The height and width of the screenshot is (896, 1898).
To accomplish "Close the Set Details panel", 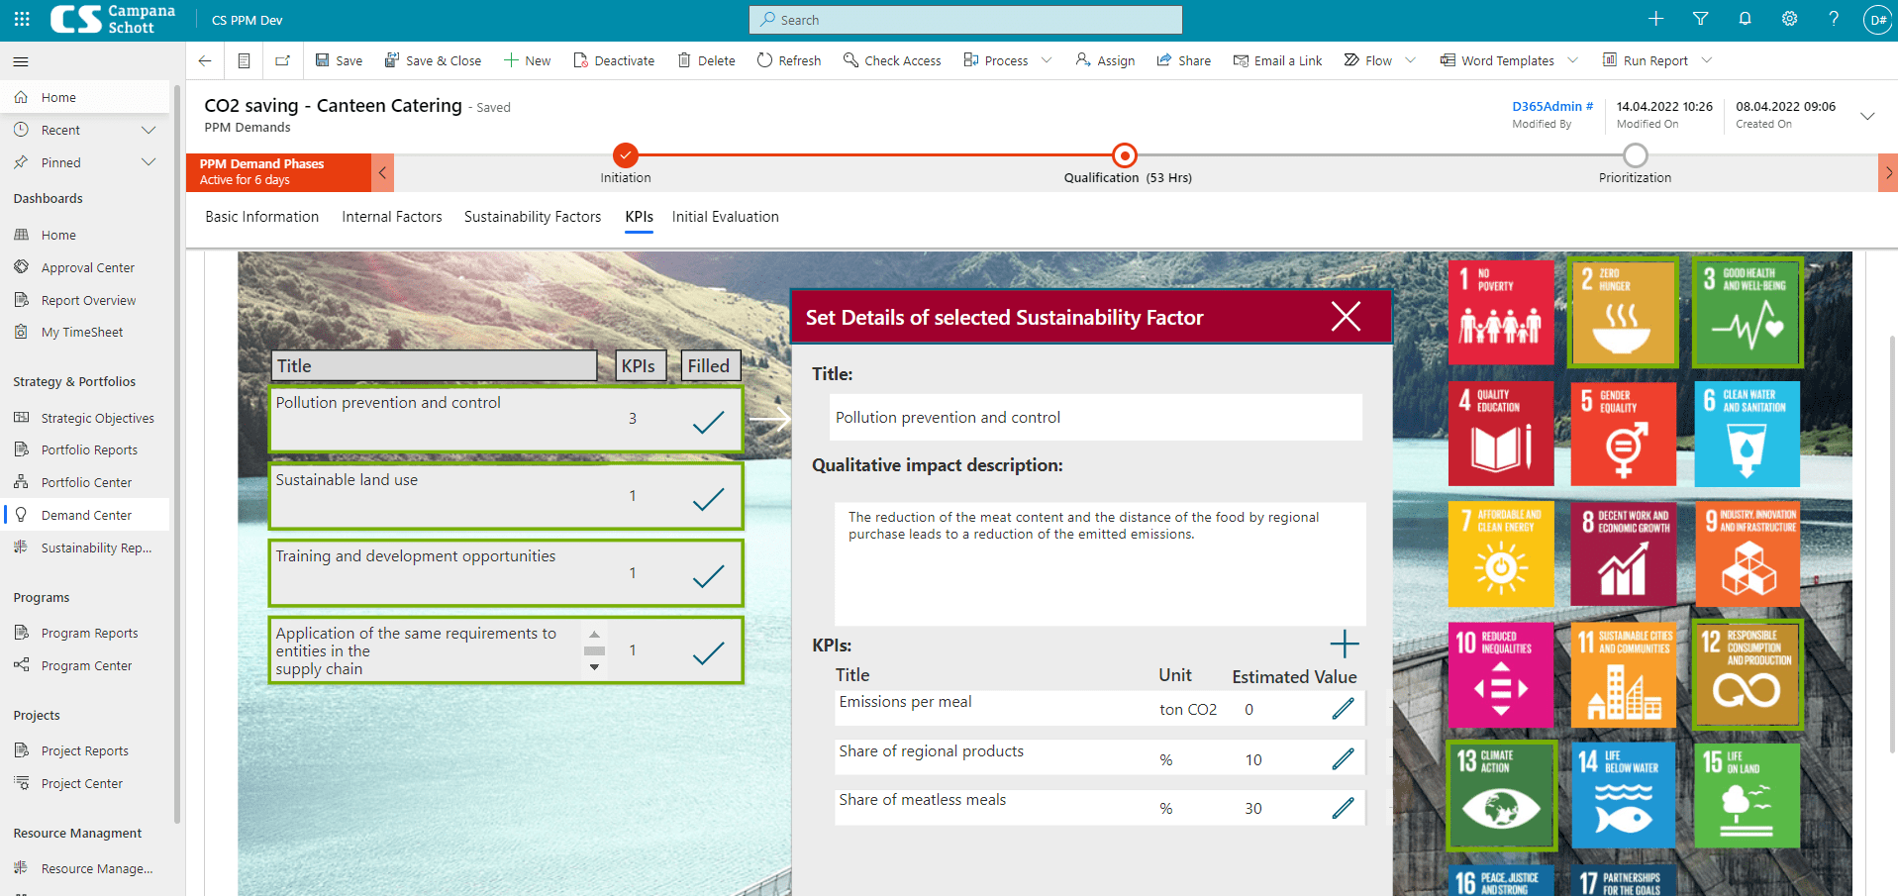I will [x=1346, y=316].
